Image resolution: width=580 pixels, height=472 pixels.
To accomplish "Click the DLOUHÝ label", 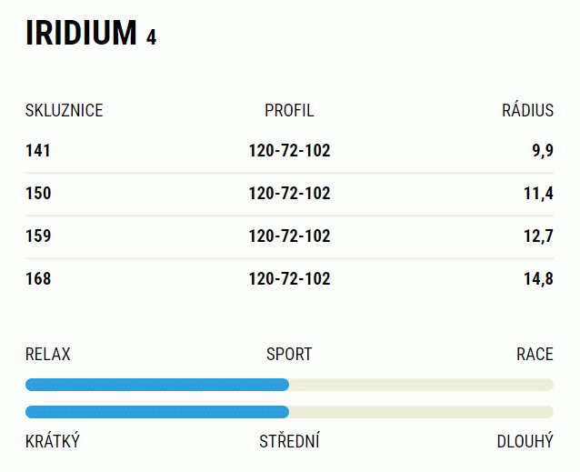I will pos(525,440).
